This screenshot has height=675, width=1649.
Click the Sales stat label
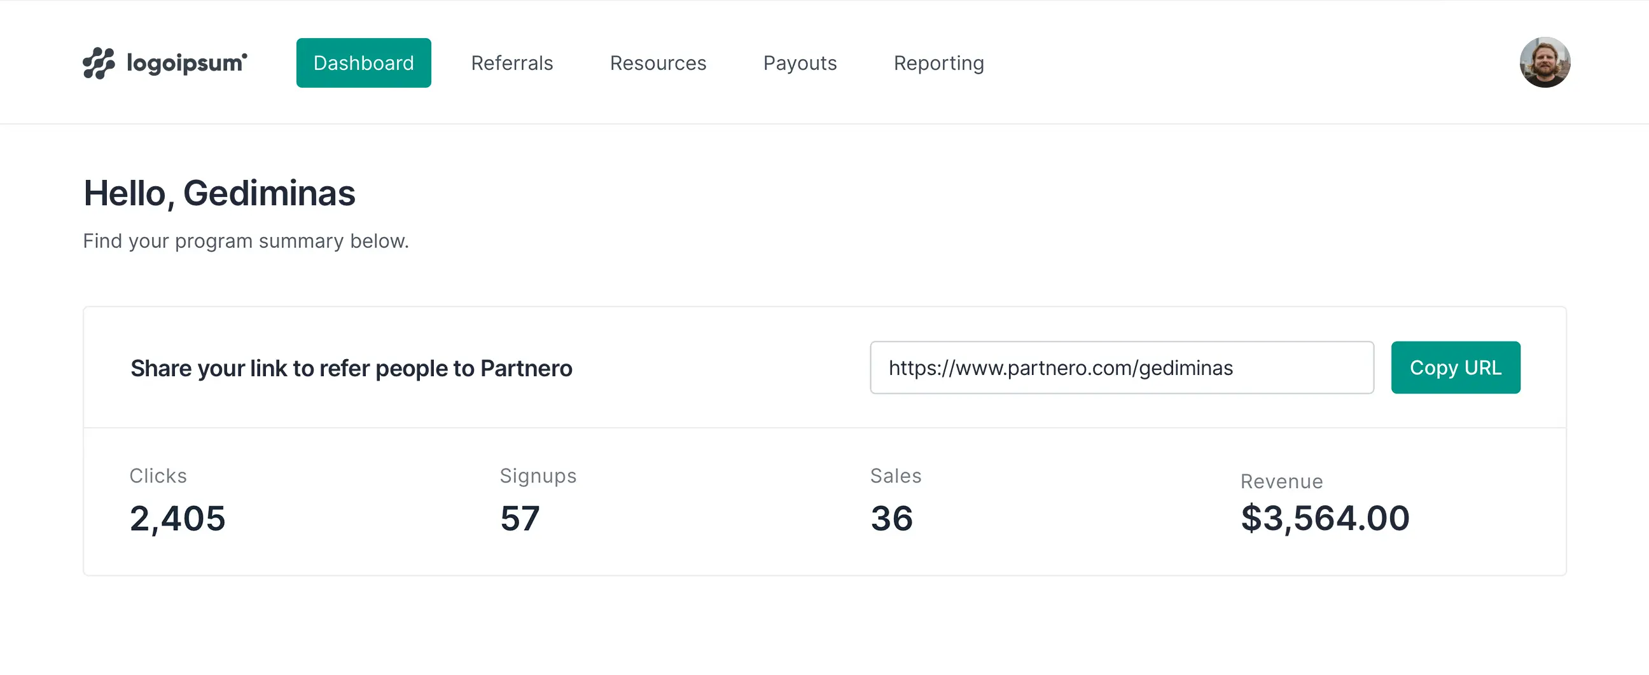click(896, 475)
